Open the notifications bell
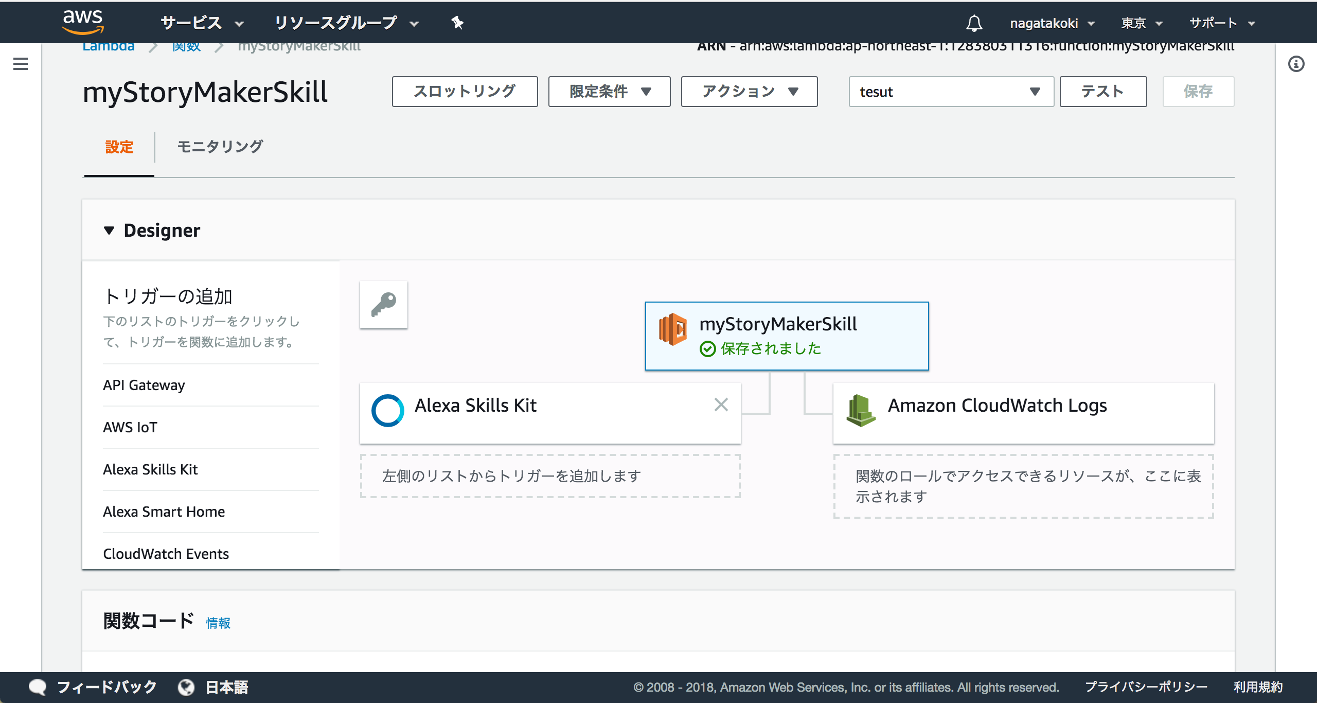 (974, 23)
